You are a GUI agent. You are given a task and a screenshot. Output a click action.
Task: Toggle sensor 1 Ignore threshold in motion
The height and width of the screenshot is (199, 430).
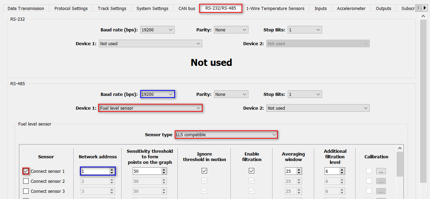pyautogui.click(x=204, y=171)
